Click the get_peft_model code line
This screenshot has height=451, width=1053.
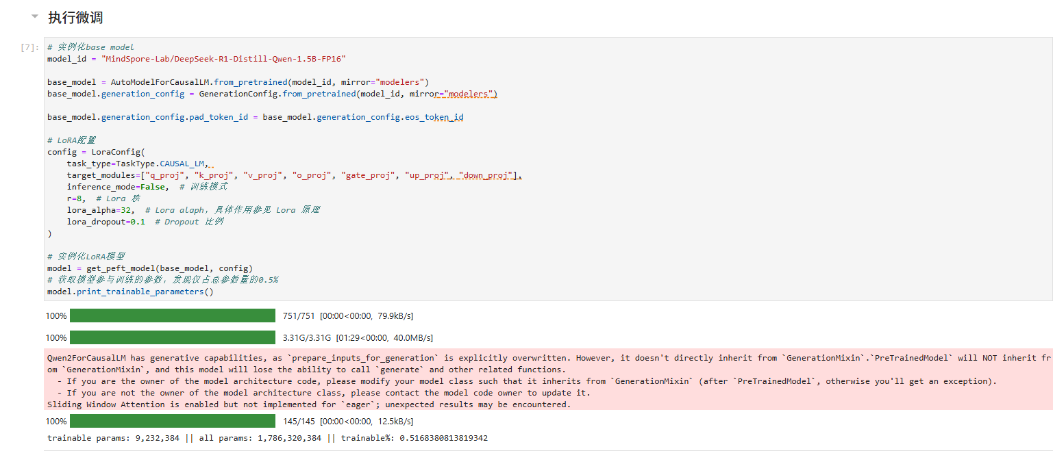[x=150, y=268]
